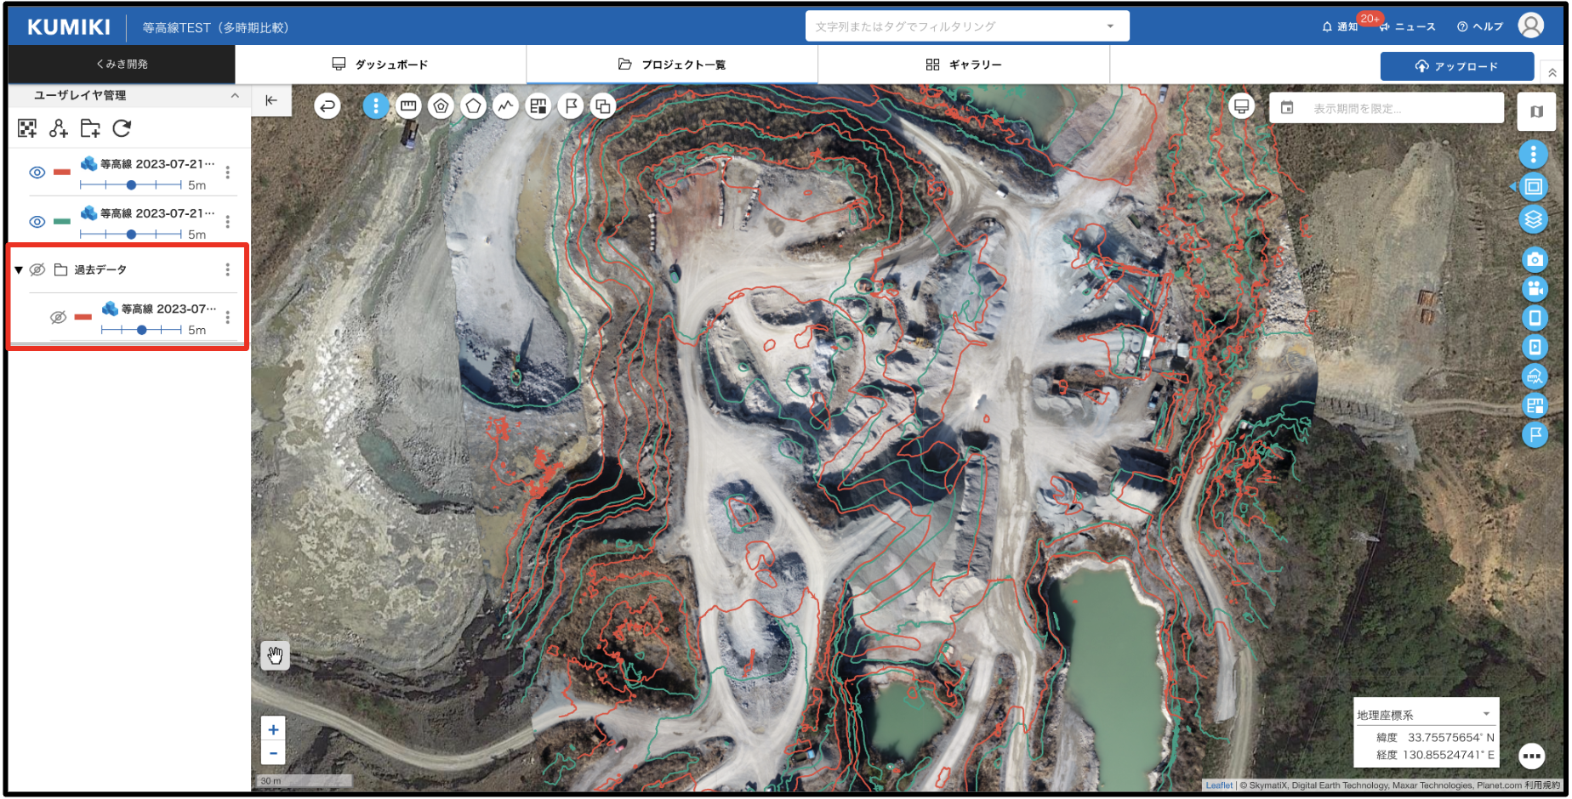Screen dimensions: 1572x799
Task: Collapse the 過去データ folder tree
Action: coord(19,270)
